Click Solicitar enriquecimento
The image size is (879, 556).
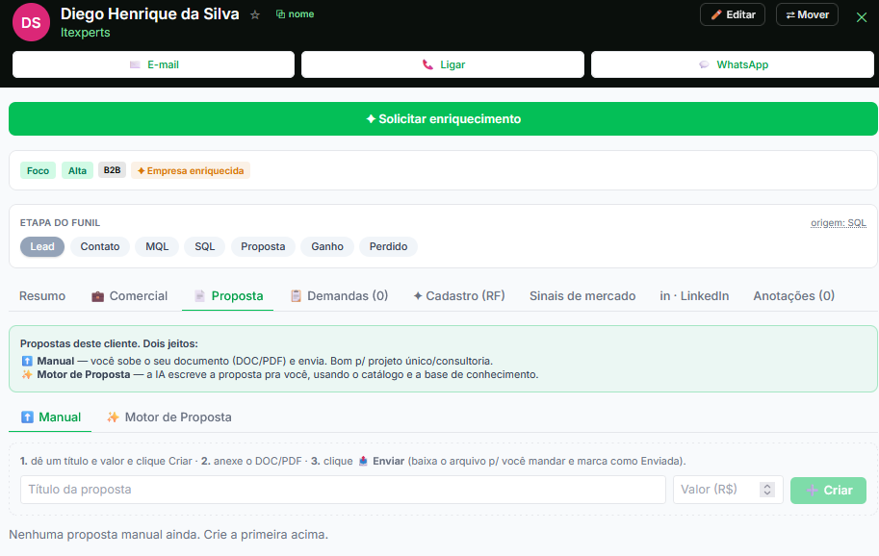443,118
